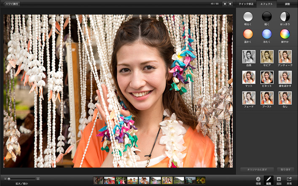Apply the 鮮やか (Saturate) rainbow orb
Image resolution: width=298 pixels, height=186 pixels.
[x=285, y=34]
